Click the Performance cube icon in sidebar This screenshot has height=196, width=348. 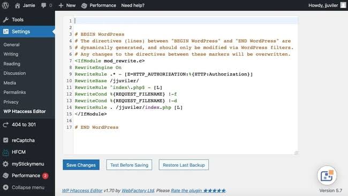click(x=6, y=176)
